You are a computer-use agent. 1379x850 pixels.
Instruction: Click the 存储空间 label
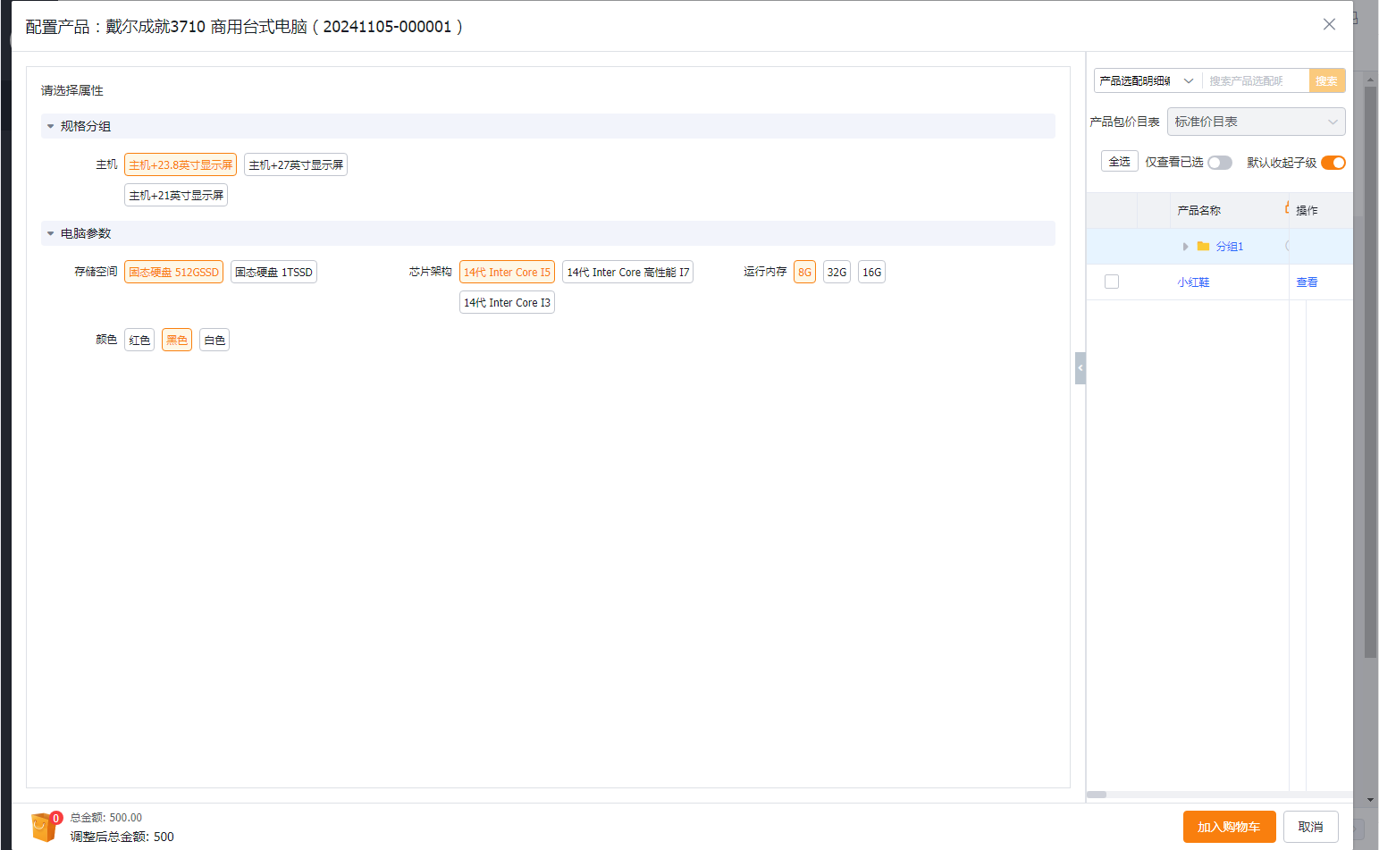click(x=96, y=272)
